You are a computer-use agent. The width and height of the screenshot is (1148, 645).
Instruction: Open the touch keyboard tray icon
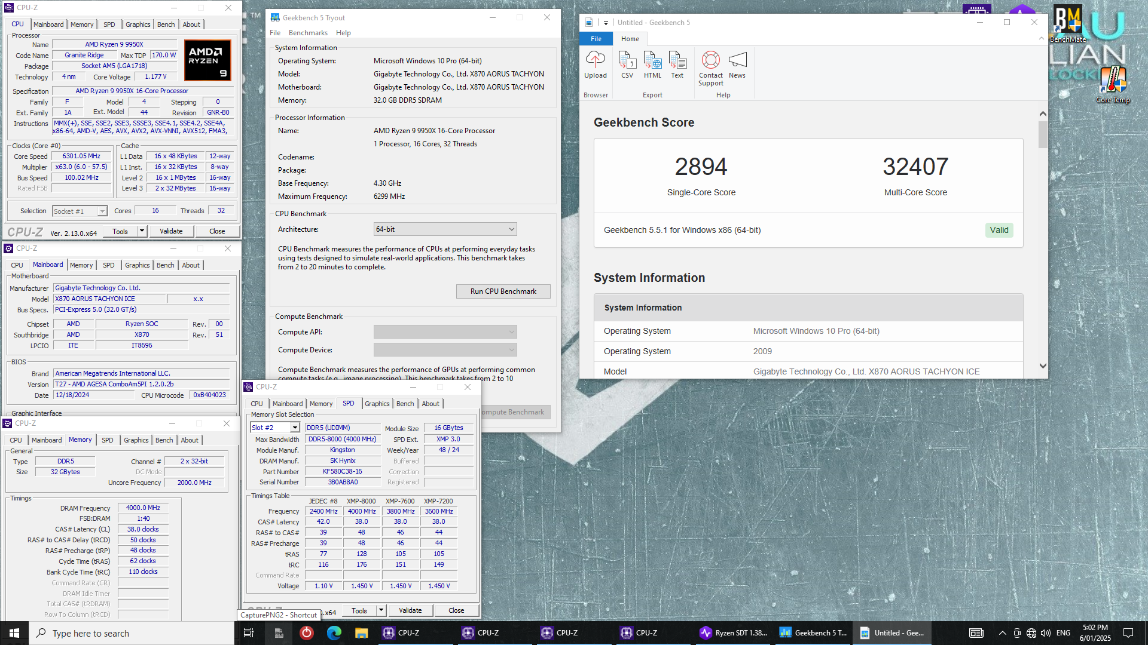[976, 633]
